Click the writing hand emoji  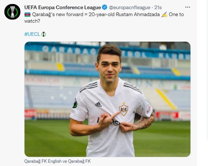click(164, 14)
